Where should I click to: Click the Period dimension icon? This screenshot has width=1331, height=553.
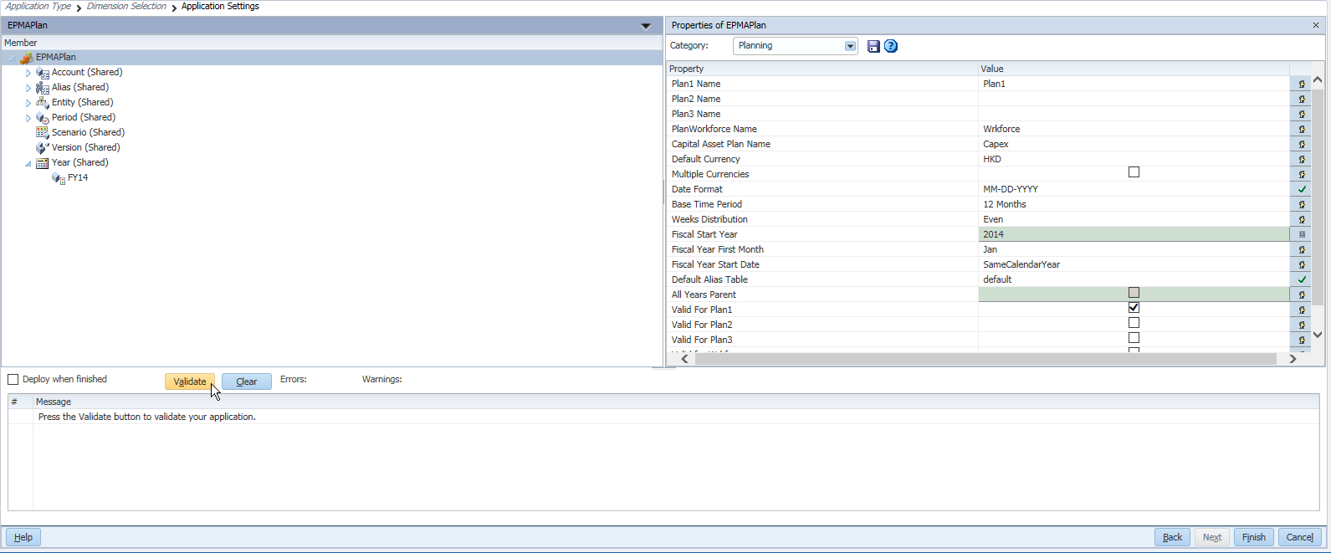[x=43, y=118]
